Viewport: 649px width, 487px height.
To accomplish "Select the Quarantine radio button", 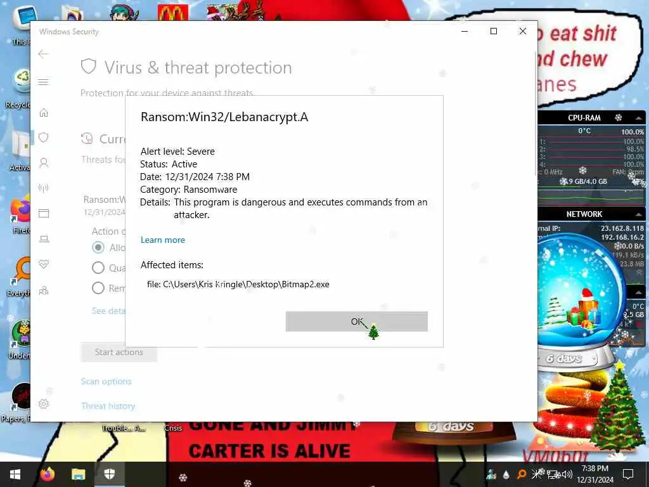I will click(98, 268).
